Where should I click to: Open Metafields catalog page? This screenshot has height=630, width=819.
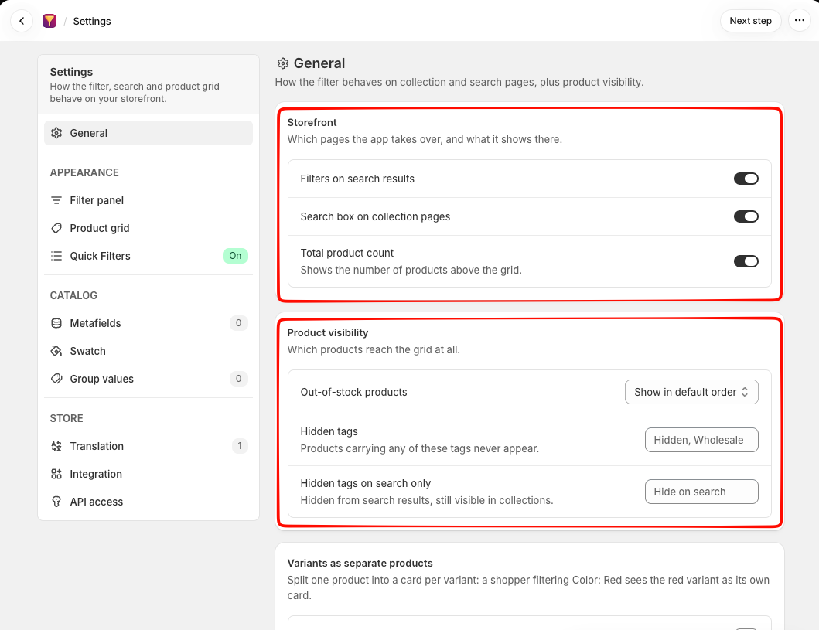point(148,323)
